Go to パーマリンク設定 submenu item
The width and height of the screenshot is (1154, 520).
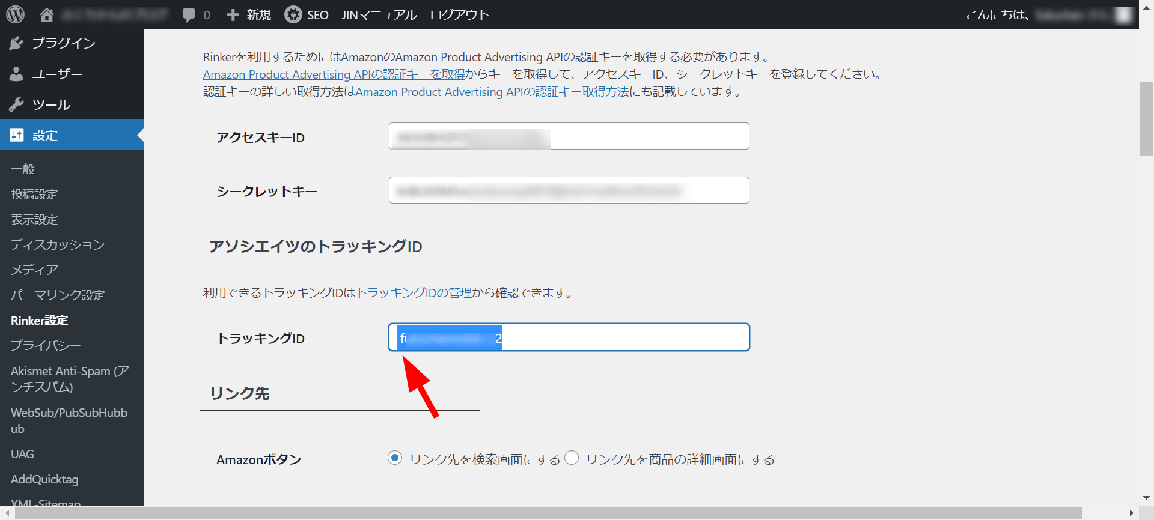coord(58,295)
